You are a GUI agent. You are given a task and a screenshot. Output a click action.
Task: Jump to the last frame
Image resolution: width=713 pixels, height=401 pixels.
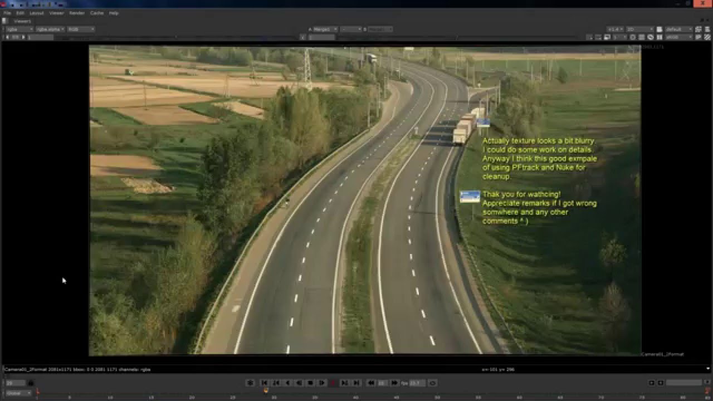click(x=356, y=383)
